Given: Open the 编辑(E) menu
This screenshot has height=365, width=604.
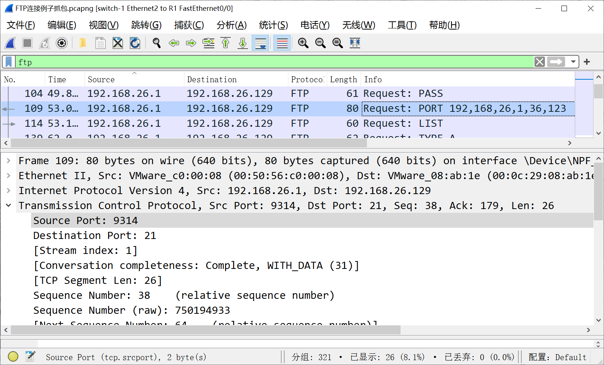Looking at the screenshot, I should pyautogui.click(x=62, y=25).
